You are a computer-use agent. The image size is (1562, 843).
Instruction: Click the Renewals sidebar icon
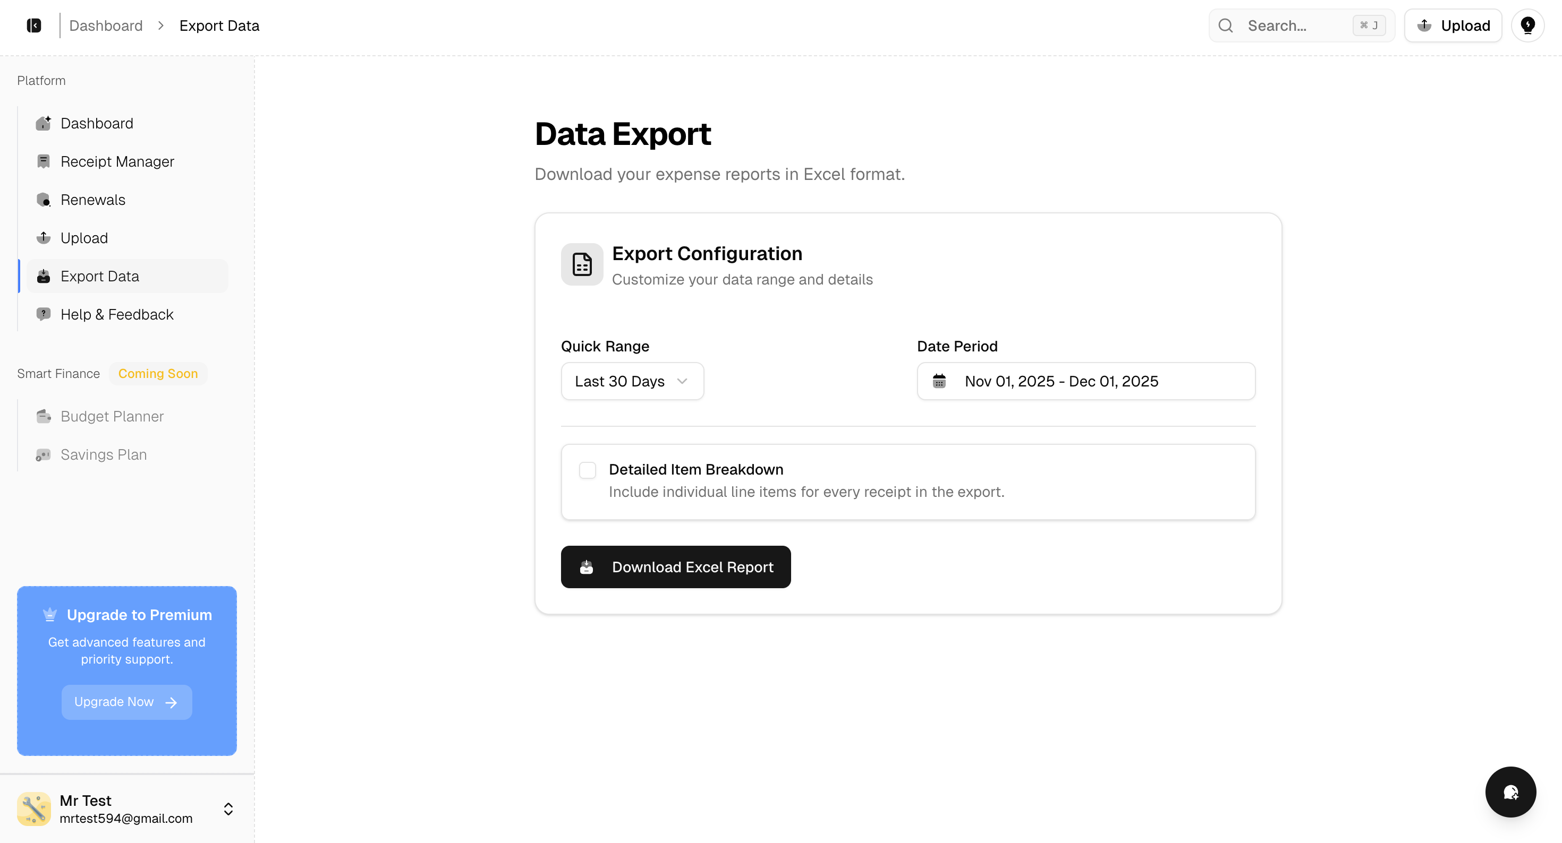(43, 200)
